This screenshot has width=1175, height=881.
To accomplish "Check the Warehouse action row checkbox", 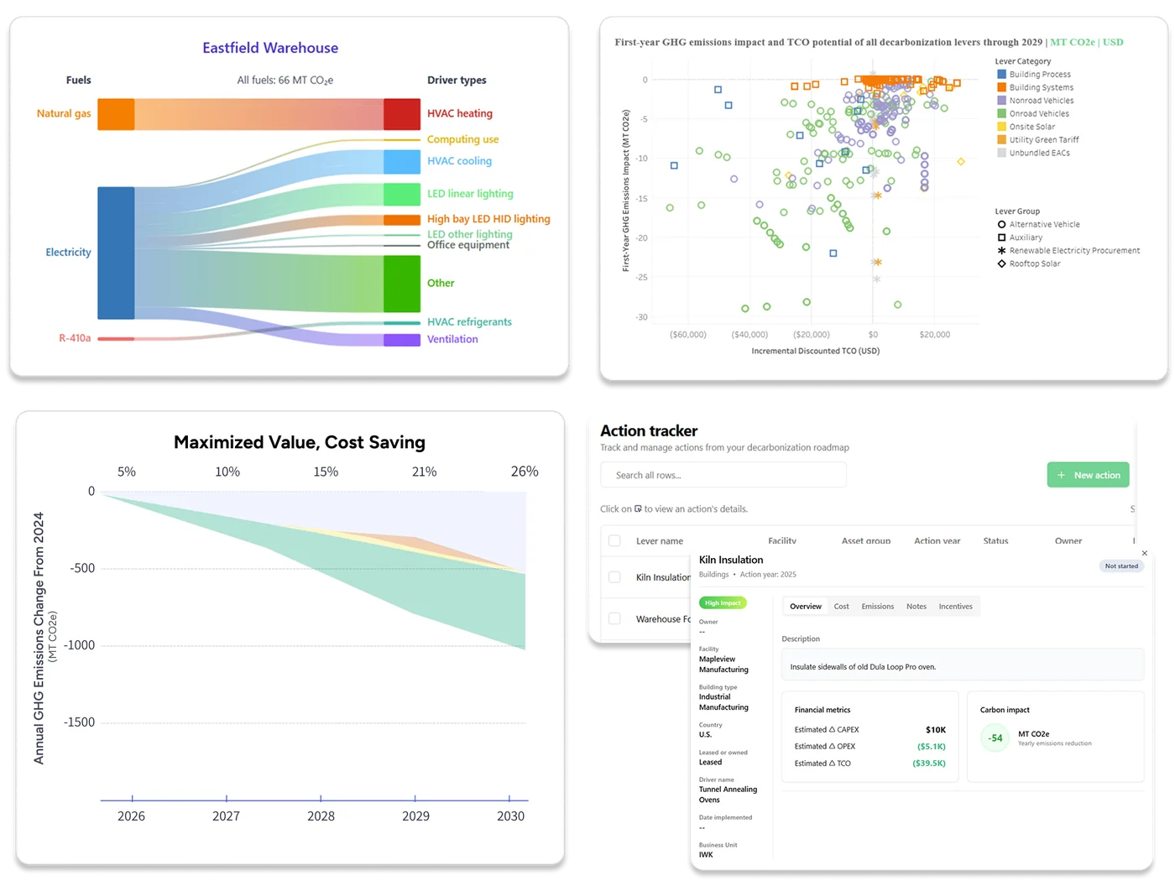I will 614,619.
